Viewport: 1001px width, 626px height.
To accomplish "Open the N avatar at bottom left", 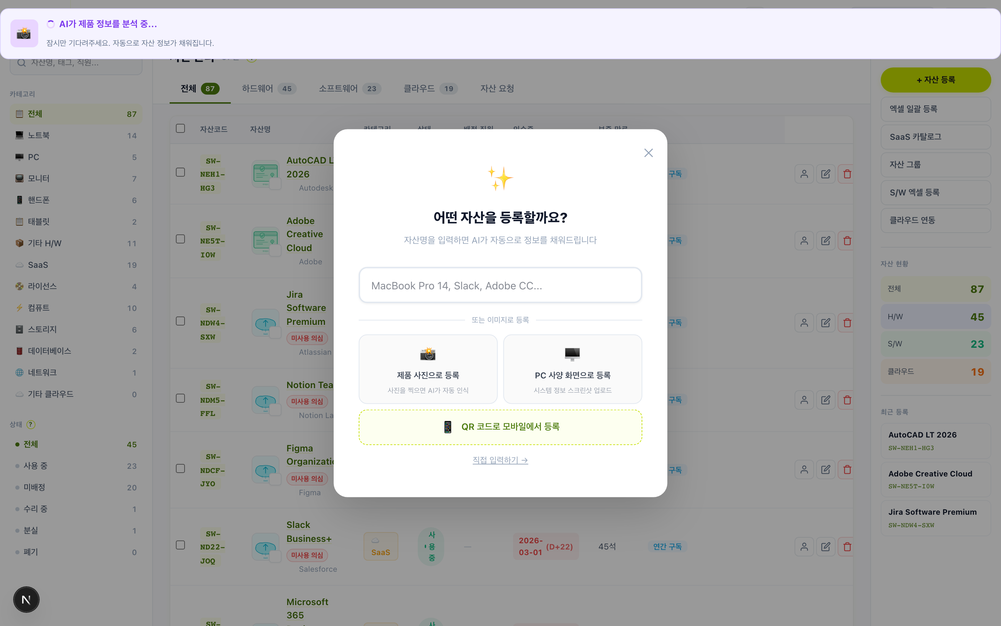I will [26, 599].
